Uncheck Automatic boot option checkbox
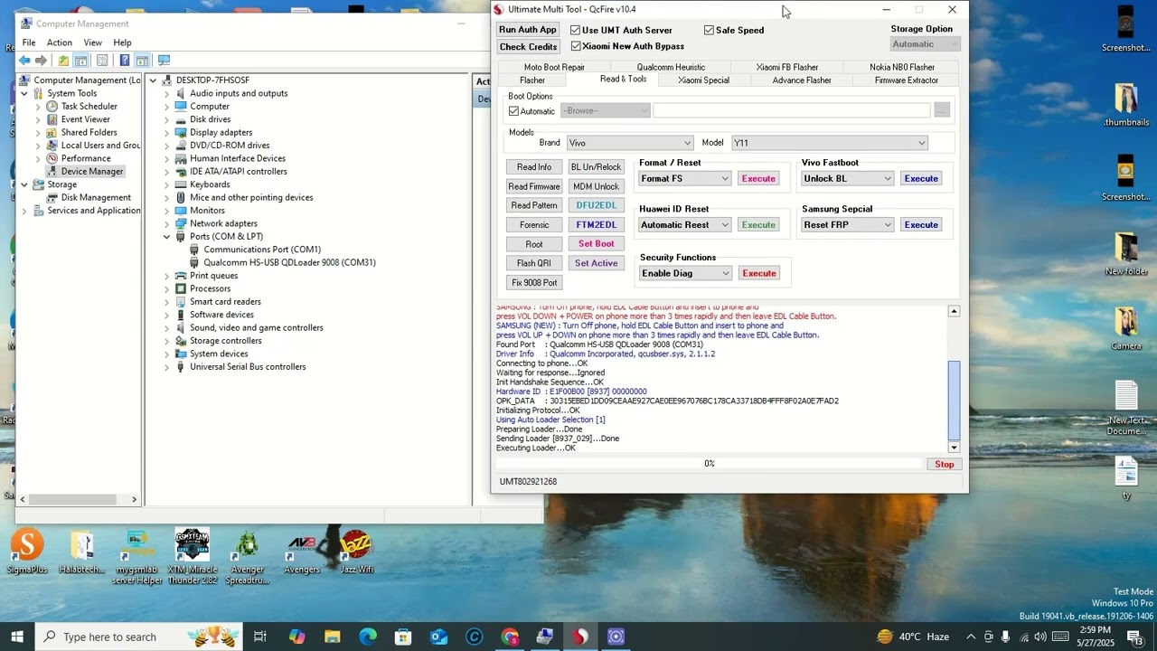The width and height of the screenshot is (1157, 651). (x=513, y=111)
